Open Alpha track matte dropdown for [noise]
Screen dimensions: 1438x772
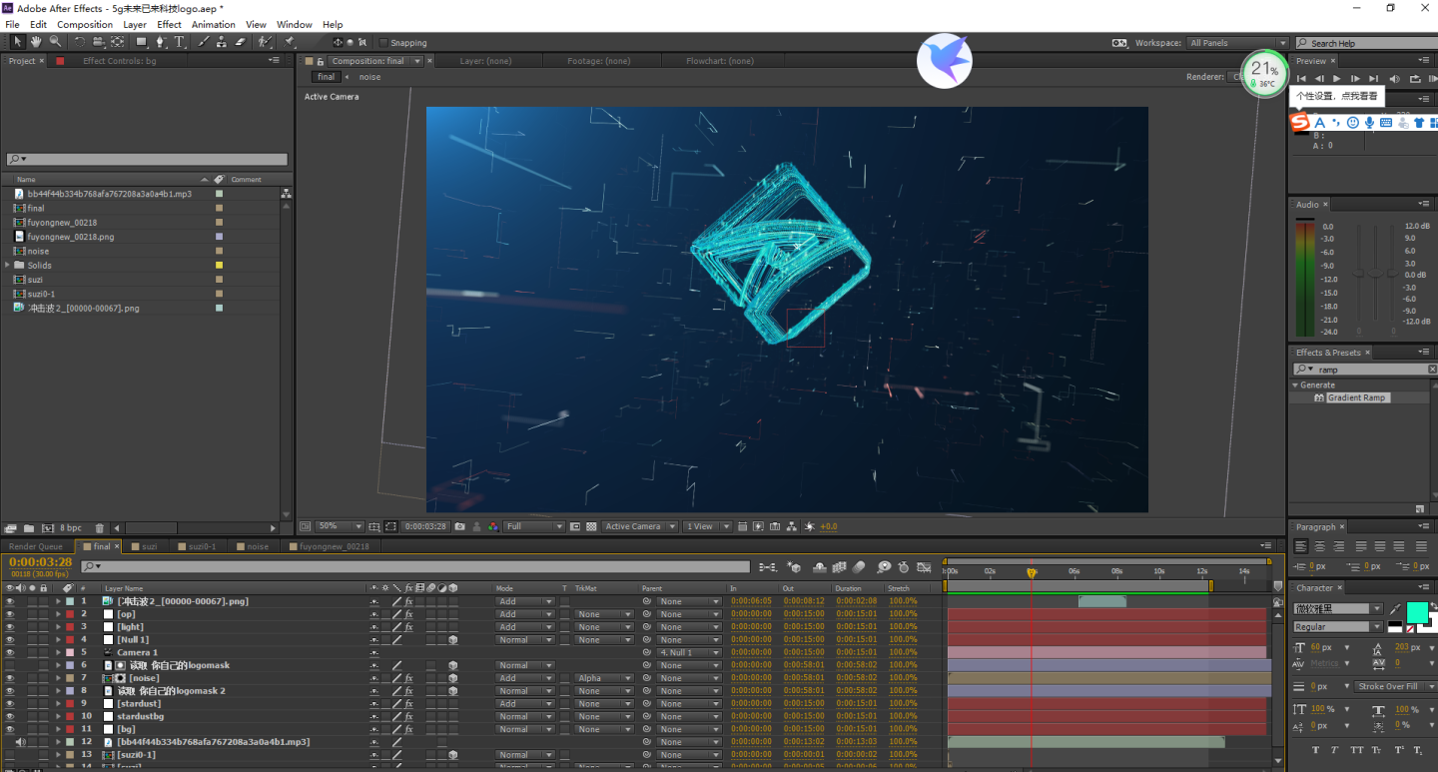tap(605, 678)
